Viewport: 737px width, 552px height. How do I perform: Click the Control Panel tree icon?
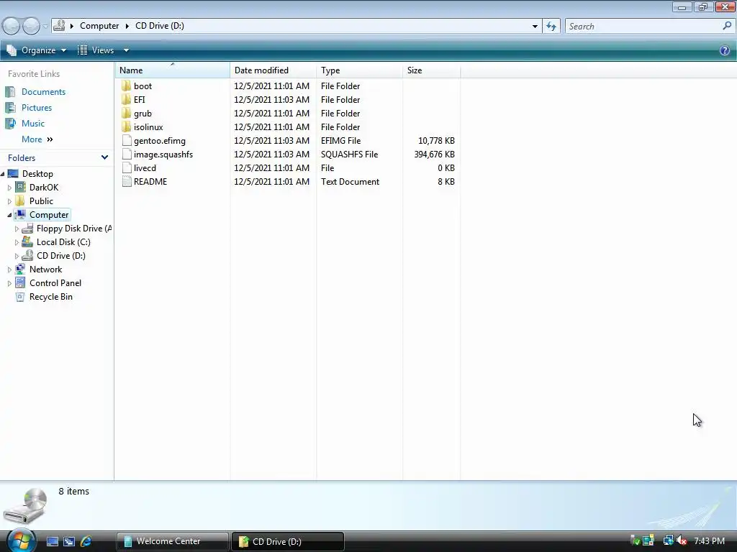20,283
